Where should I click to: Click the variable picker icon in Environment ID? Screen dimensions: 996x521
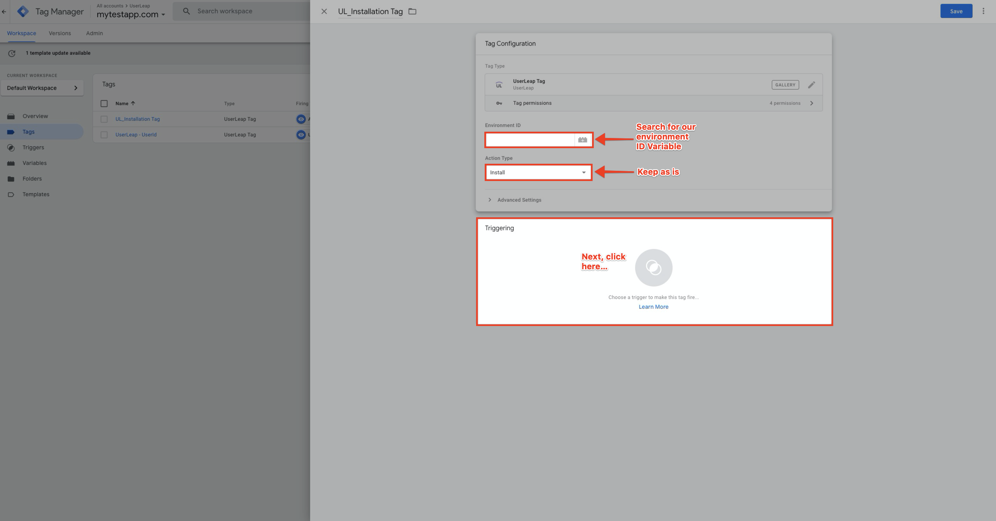583,140
